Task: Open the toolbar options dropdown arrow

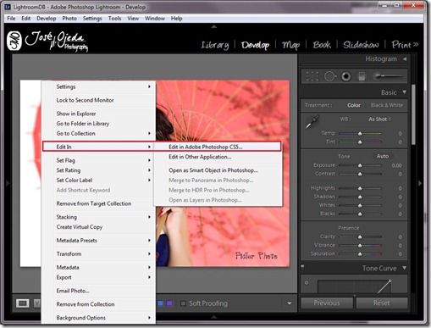Action: 290,303
